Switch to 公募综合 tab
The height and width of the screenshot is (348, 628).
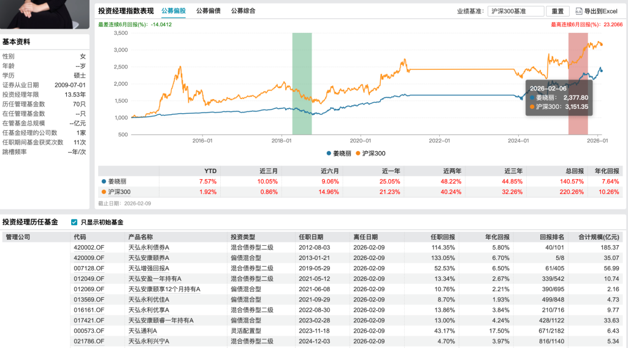(x=243, y=11)
